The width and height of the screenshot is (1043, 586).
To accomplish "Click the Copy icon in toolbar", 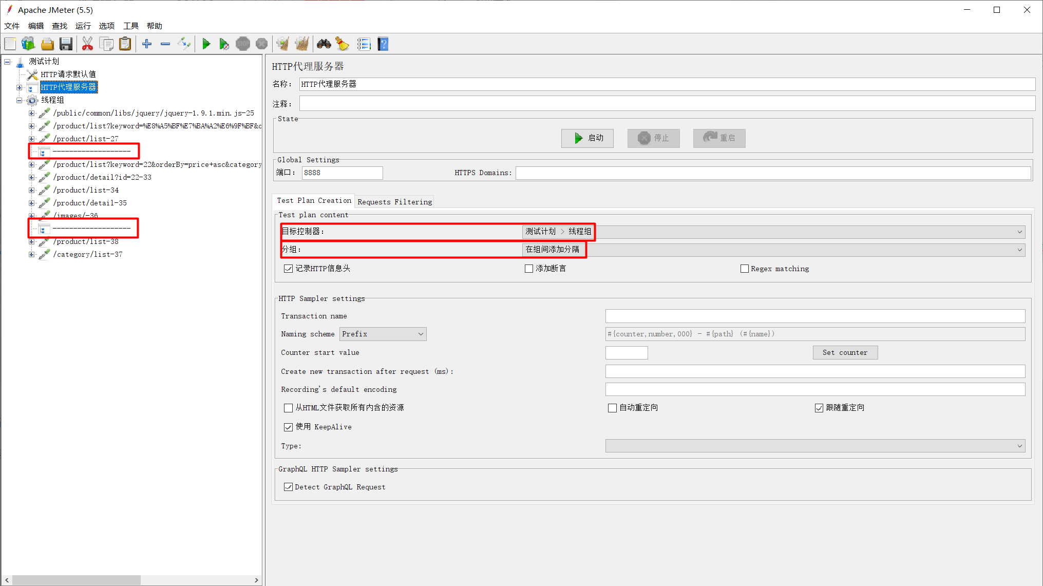I will [106, 44].
